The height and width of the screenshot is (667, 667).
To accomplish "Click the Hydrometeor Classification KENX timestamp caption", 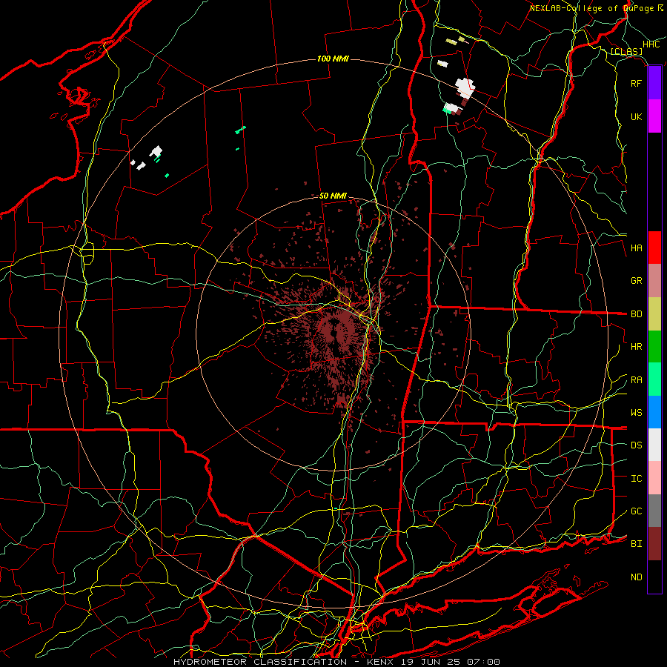I will click(x=336, y=662).
